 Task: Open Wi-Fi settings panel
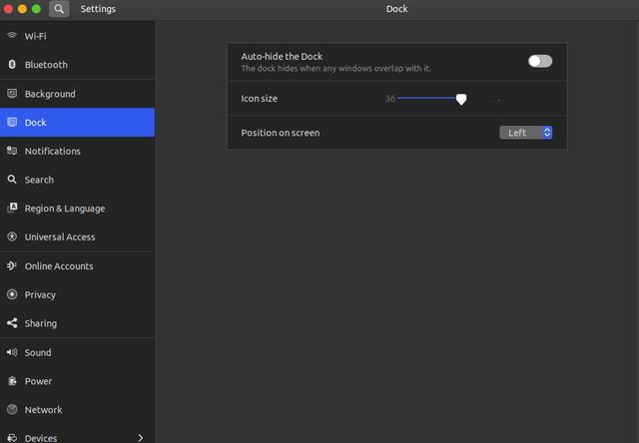(78, 36)
